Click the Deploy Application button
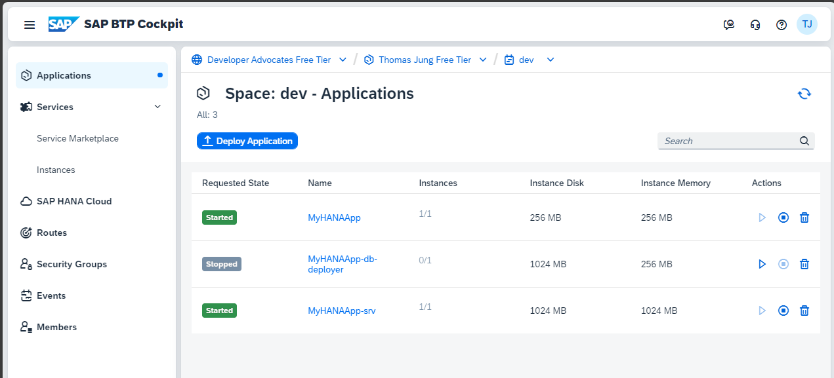Image resolution: width=834 pixels, height=378 pixels. pyautogui.click(x=247, y=140)
